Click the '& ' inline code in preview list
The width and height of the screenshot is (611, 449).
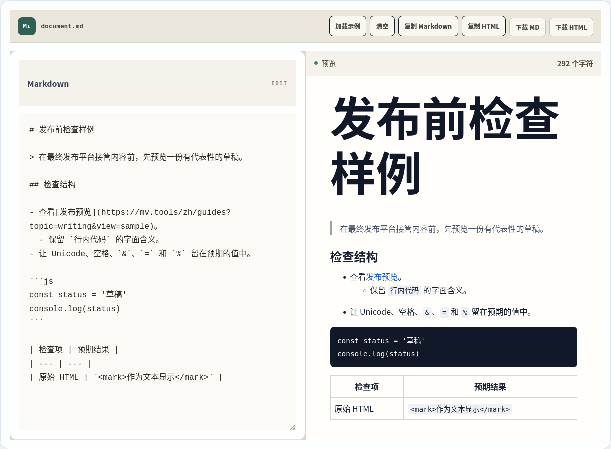click(427, 312)
